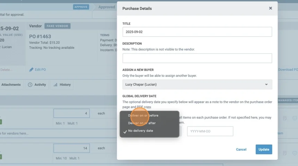Switch to the History tab
This screenshot has width=298, height=166.
[x=62, y=85]
